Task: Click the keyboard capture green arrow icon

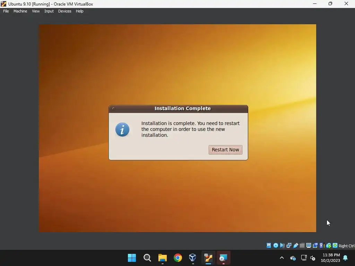Action: click(x=335, y=246)
